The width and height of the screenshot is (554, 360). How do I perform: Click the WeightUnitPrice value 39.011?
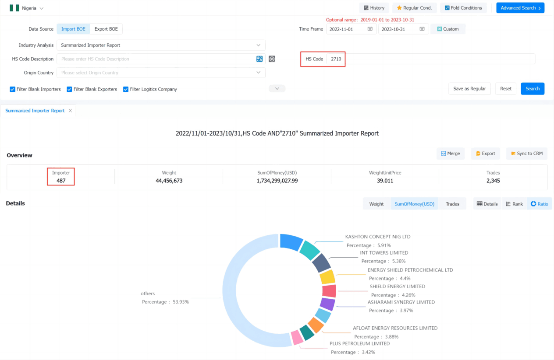pos(385,181)
